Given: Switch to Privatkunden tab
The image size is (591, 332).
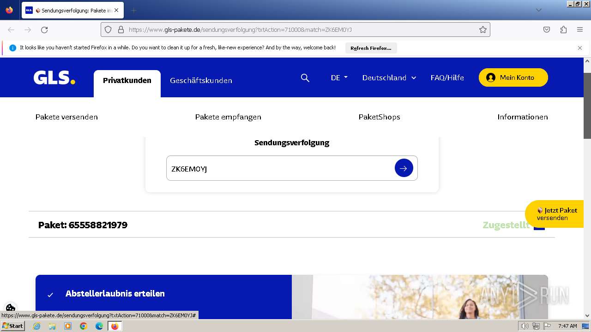Looking at the screenshot, I should pos(127,81).
